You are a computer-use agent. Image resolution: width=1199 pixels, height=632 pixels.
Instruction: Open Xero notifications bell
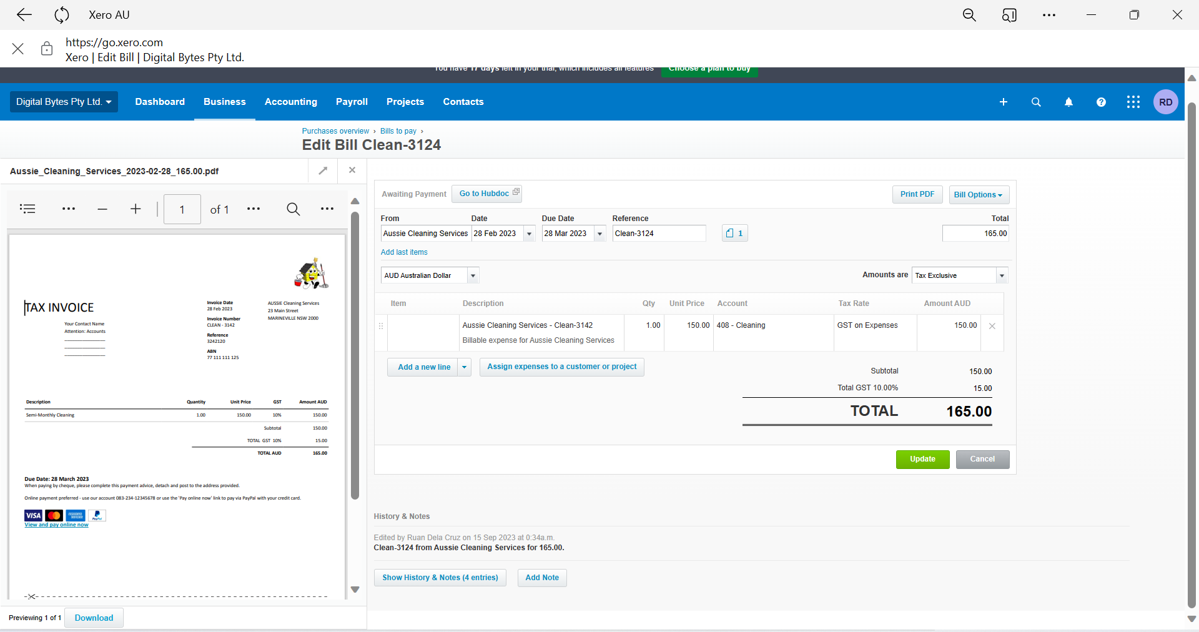1068,102
